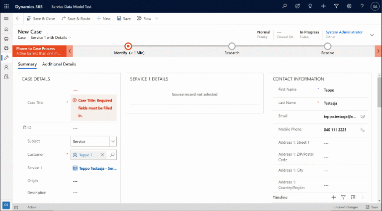Switch to the Additional Details tab
Screen dimensions: 382x211
pos(59,64)
